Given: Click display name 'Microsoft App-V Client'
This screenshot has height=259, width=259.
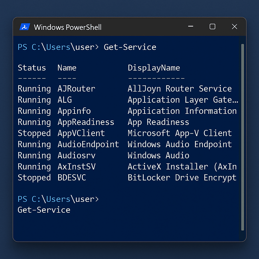Looking at the screenshot, I should point(180,133).
